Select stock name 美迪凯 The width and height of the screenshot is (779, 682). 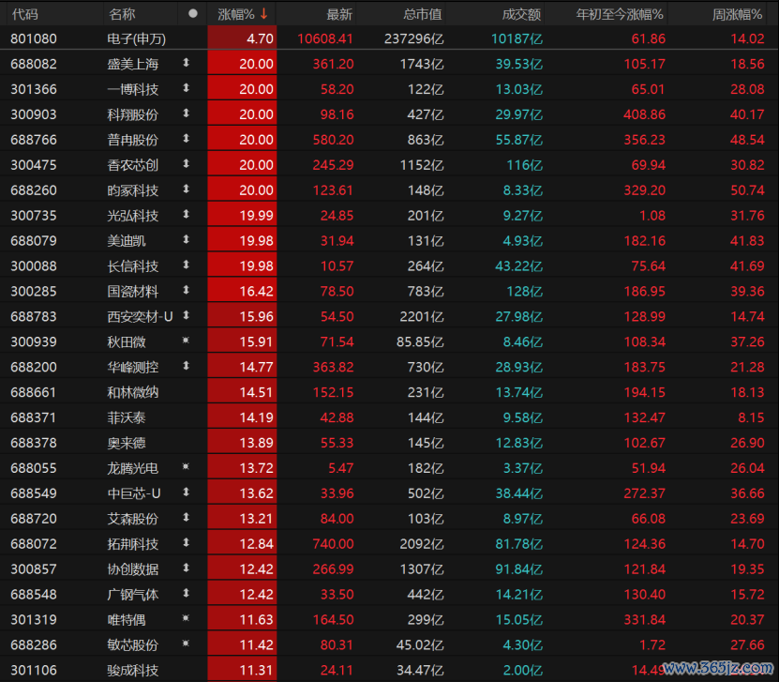127,241
